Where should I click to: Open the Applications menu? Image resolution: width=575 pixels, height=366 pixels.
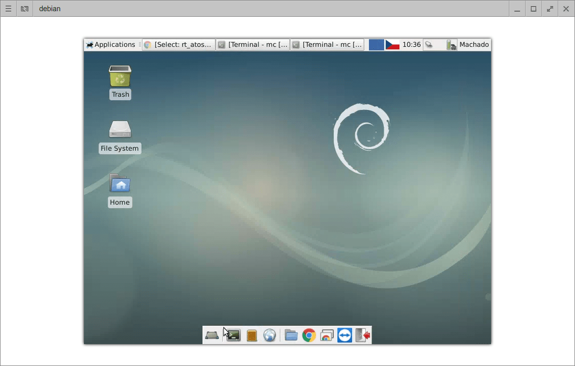[x=111, y=45]
